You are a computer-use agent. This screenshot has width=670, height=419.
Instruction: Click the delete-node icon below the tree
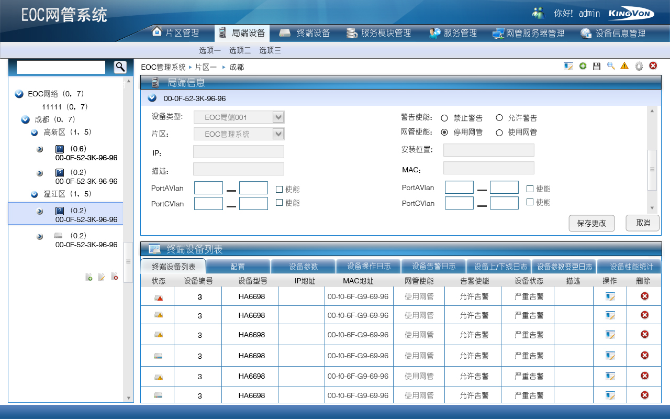115,277
